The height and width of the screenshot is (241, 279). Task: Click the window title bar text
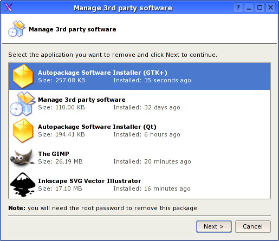coord(123,8)
